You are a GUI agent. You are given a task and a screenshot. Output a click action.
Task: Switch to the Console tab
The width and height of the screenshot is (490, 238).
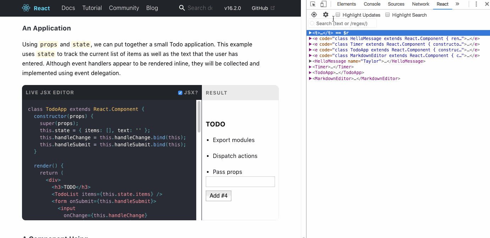372,4
